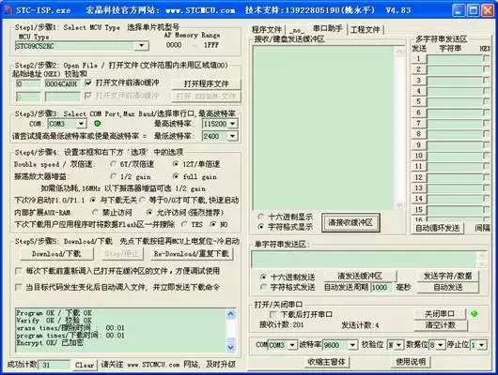The width and height of the screenshot is (498, 375).
Task: Open the 工程文件 tab
Action: click(x=366, y=29)
